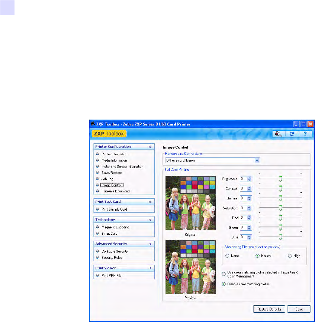Collapse the Print Test Card section
Image resolution: width=315 pixels, height=322 pixels.
(150, 202)
